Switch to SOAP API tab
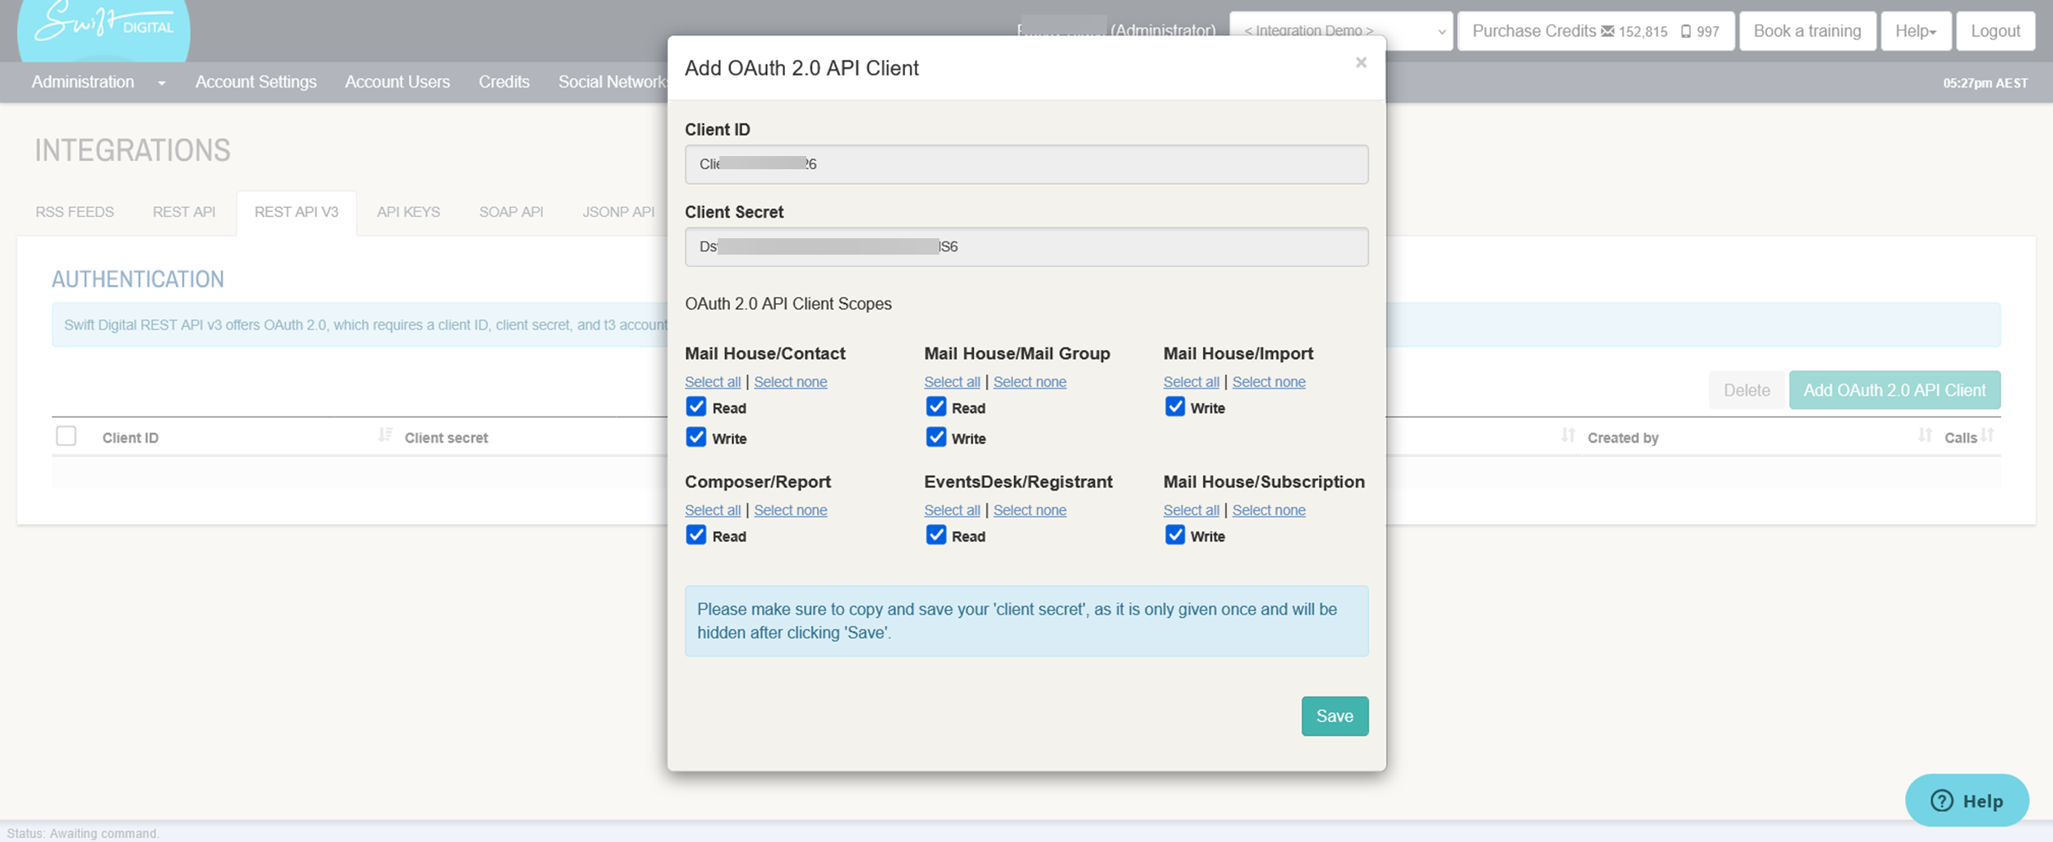2053x842 pixels. click(512, 212)
